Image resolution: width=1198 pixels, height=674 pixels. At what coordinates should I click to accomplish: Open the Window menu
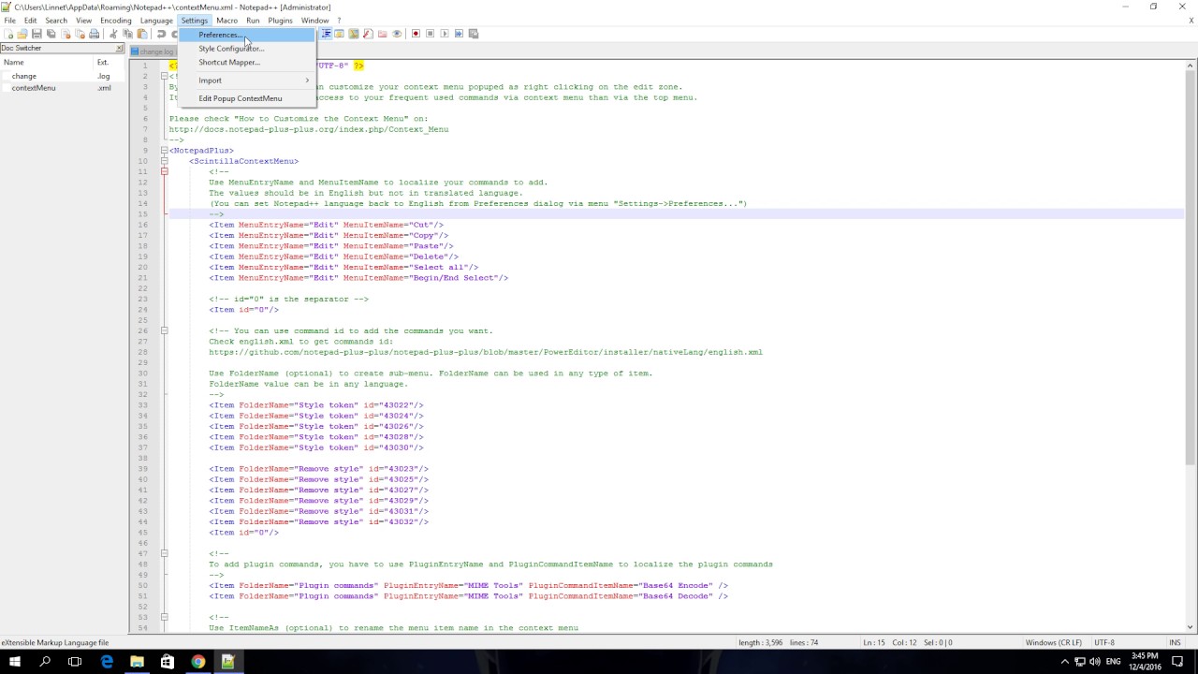pyautogui.click(x=314, y=21)
